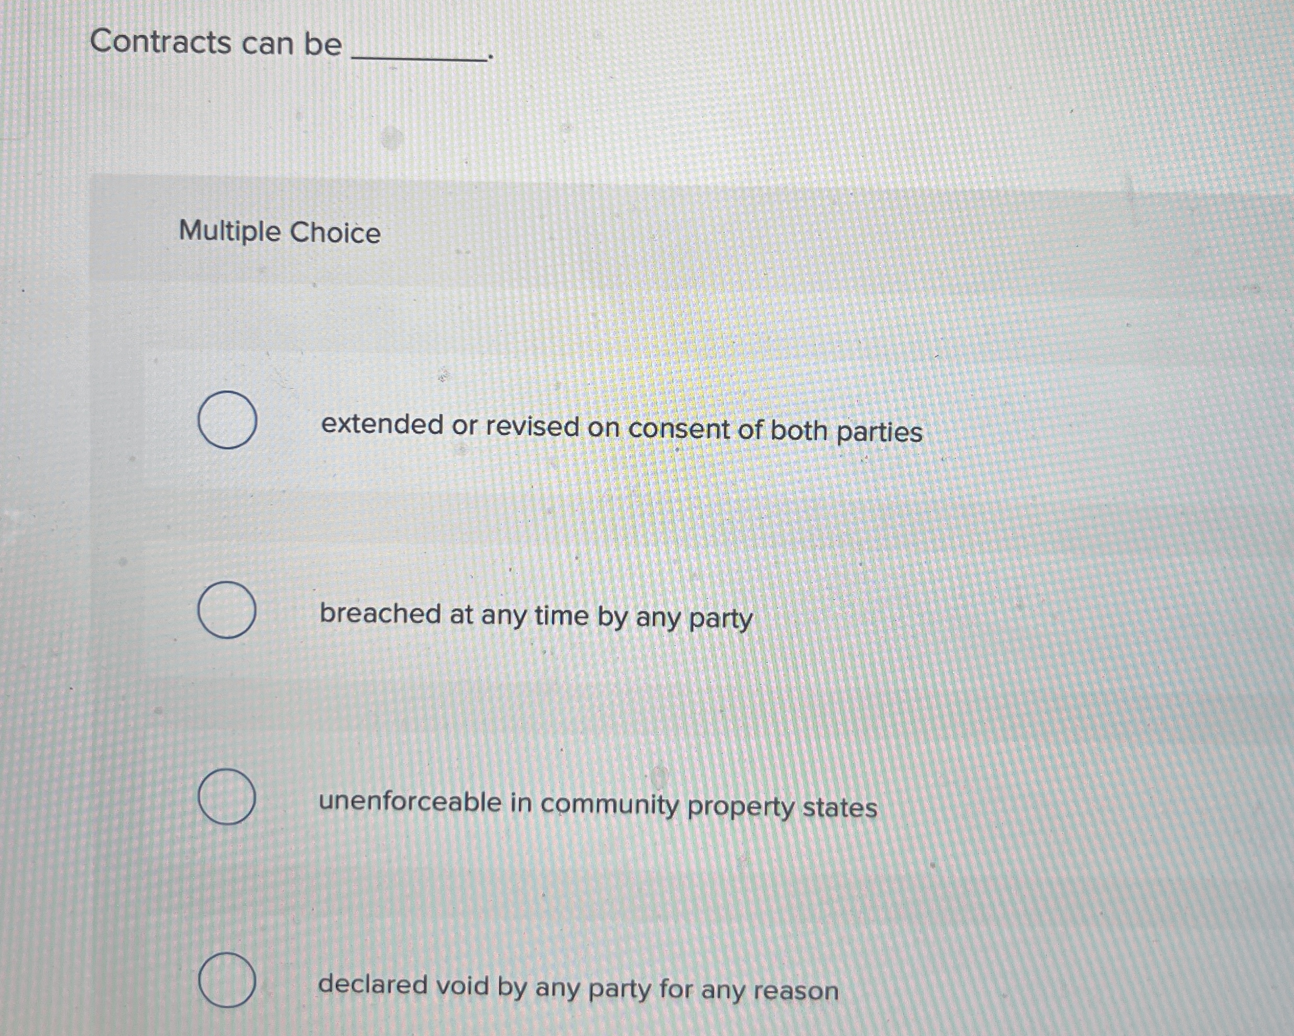This screenshot has height=1036, width=1294.
Task: Select the radio button for "declared void by any party for any reason"
Action: (227, 981)
